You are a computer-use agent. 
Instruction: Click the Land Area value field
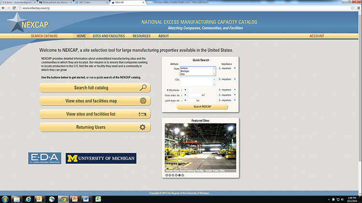pos(192,101)
